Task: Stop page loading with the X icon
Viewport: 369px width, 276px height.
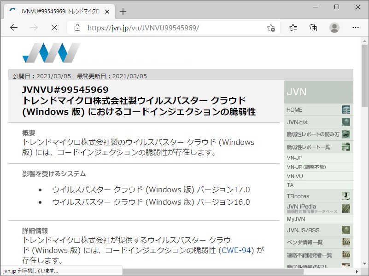Action: [54, 28]
